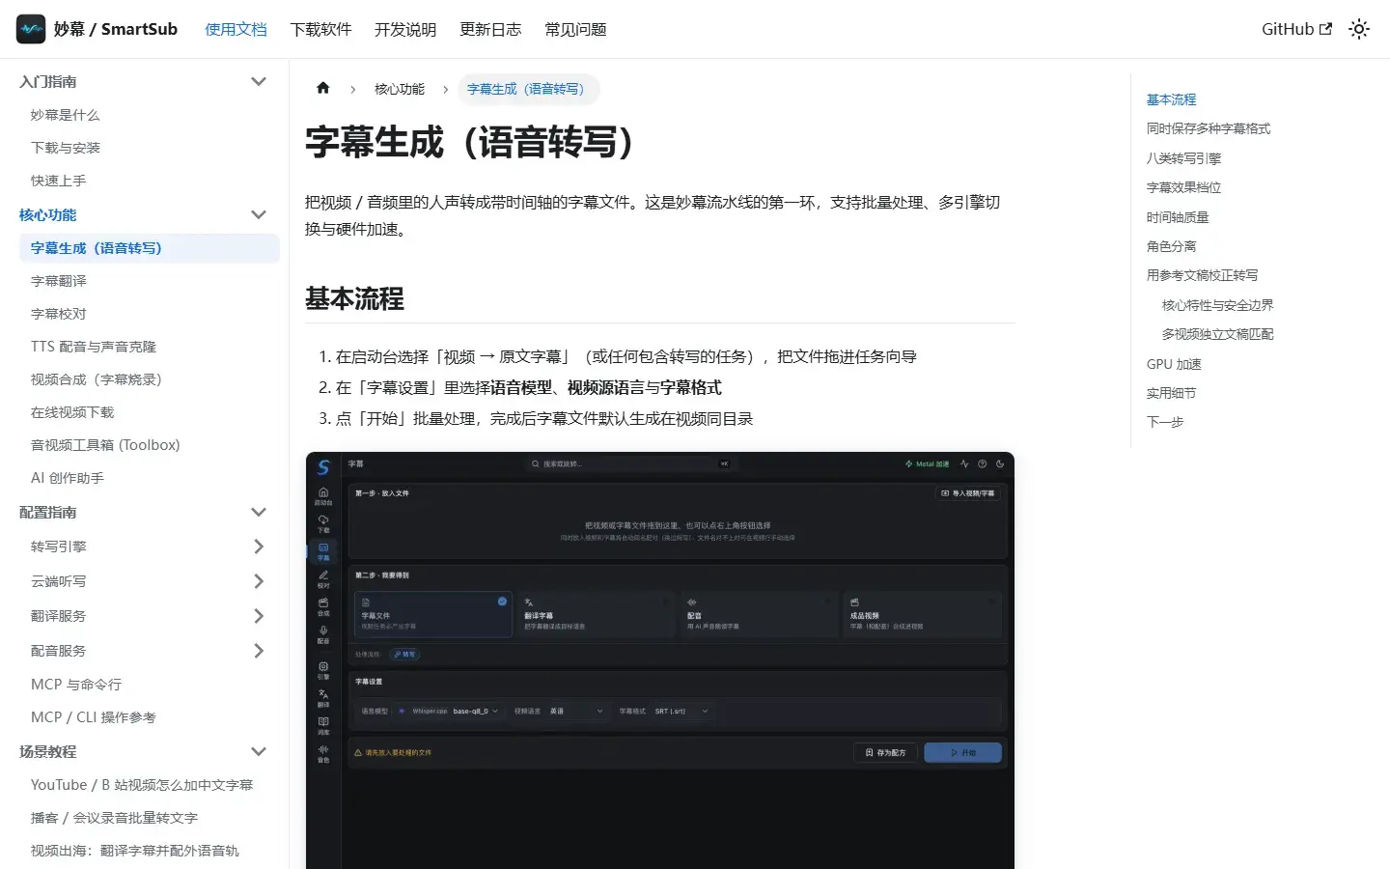Jump to 下一步 in the page outline
This screenshot has height=869, width=1390.
(1165, 422)
